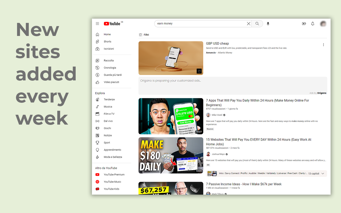341x213 pixels.
Task: Click the Ads by Origano label
Action: point(318,93)
